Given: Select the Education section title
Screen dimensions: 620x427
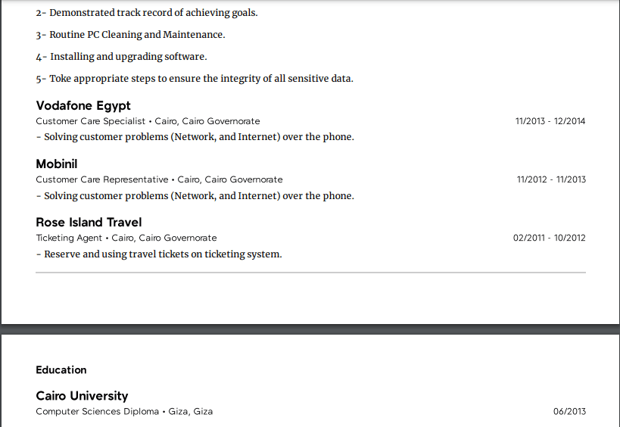Looking at the screenshot, I should [61, 370].
